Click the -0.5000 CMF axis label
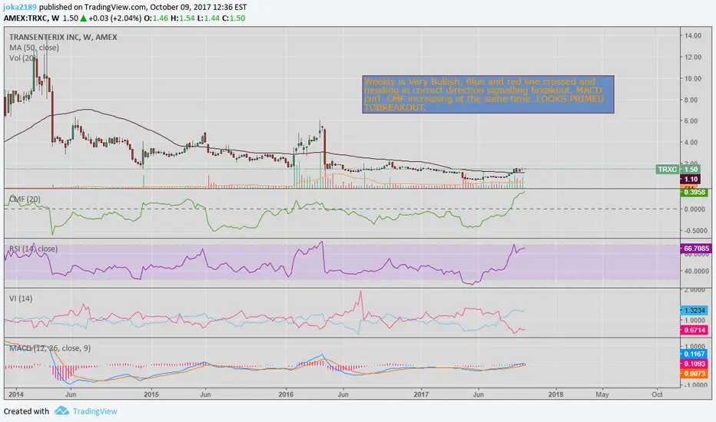716x422 pixels. (x=694, y=231)
